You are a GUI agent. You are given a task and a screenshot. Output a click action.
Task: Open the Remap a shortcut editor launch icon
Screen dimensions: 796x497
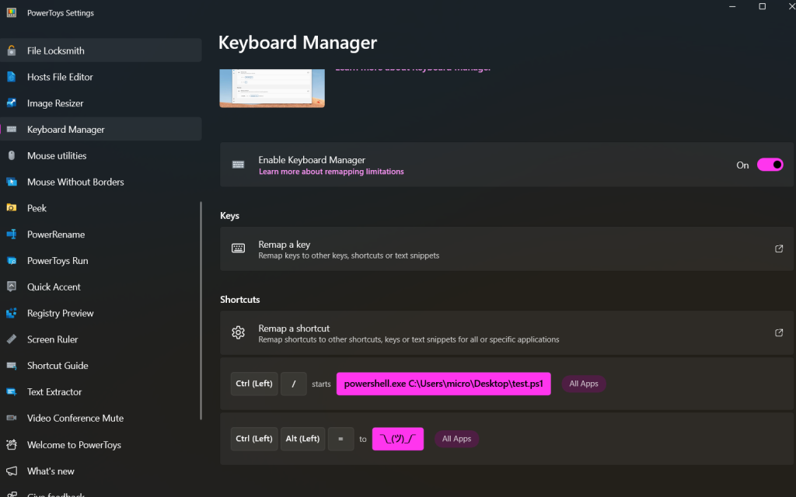[778, 332]
